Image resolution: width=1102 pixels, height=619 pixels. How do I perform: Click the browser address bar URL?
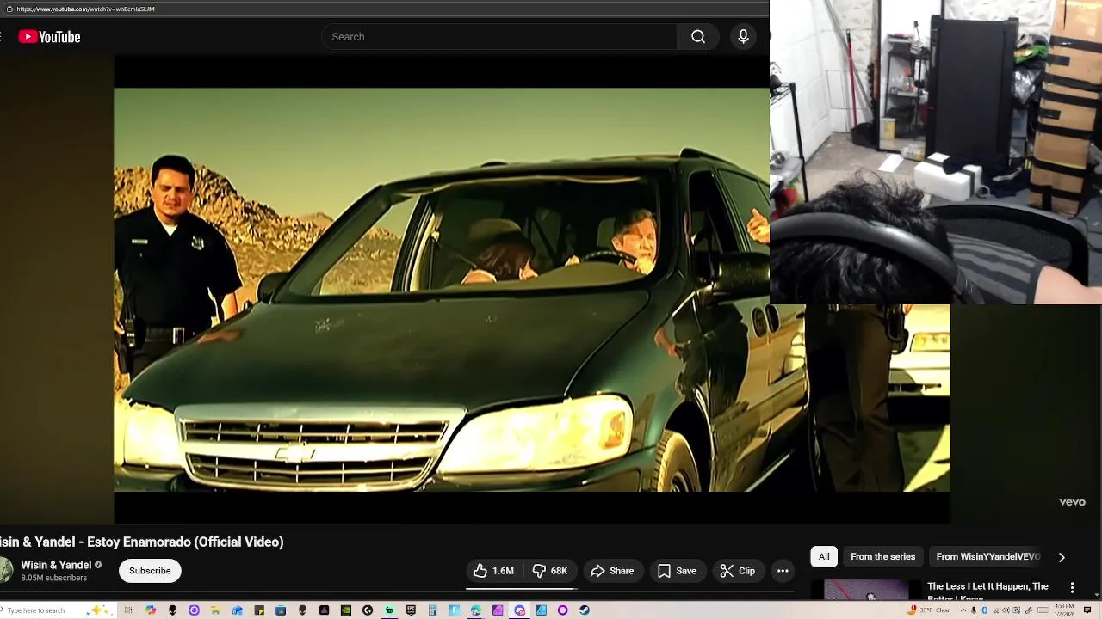85,9
